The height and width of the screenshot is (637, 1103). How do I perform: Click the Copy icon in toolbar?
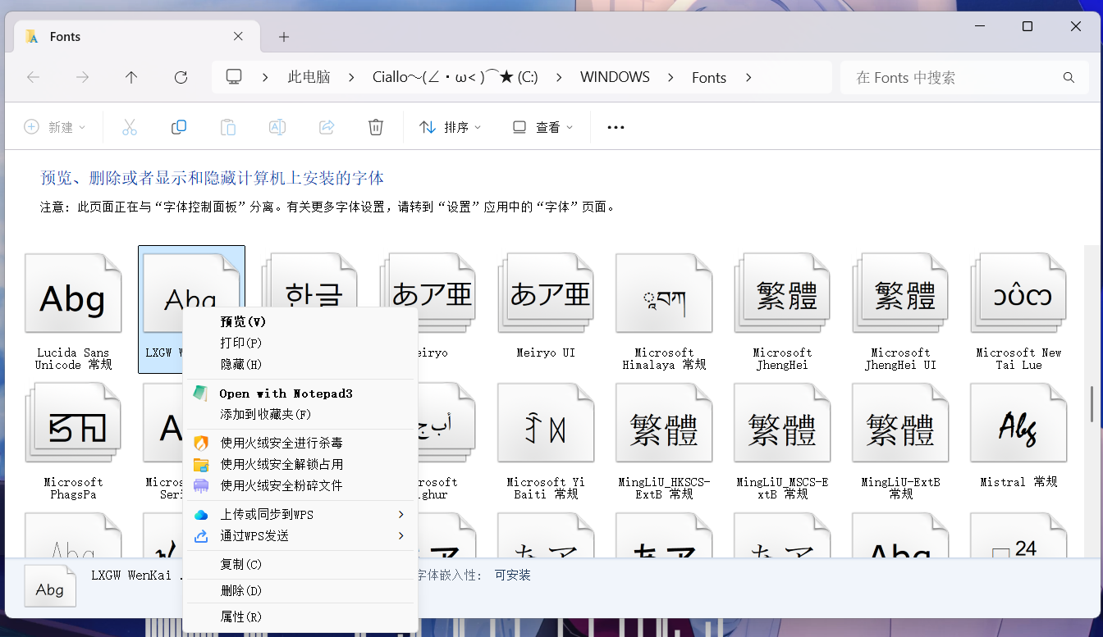179,127
